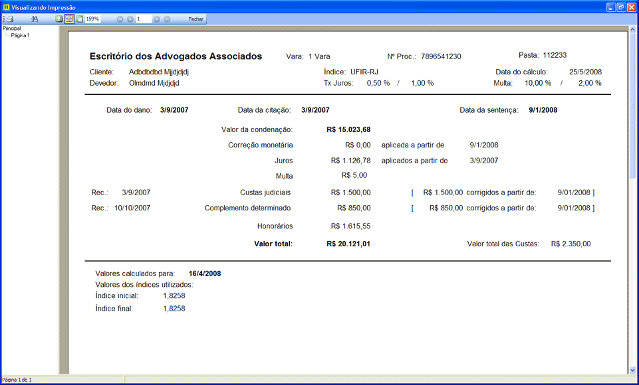Click the vertical scrollbar down arrow
This screenshot has width=639, height=385.
632,370
